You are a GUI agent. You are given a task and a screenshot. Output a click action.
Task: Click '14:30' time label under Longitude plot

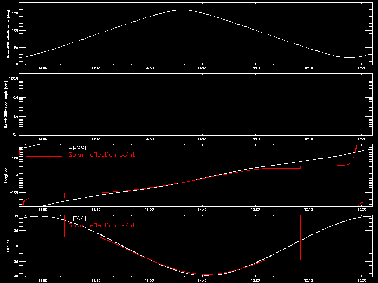tap(149, 210)
